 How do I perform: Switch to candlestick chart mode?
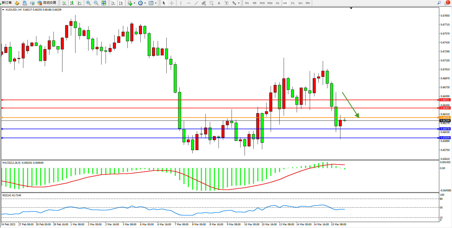click(72, 3)
